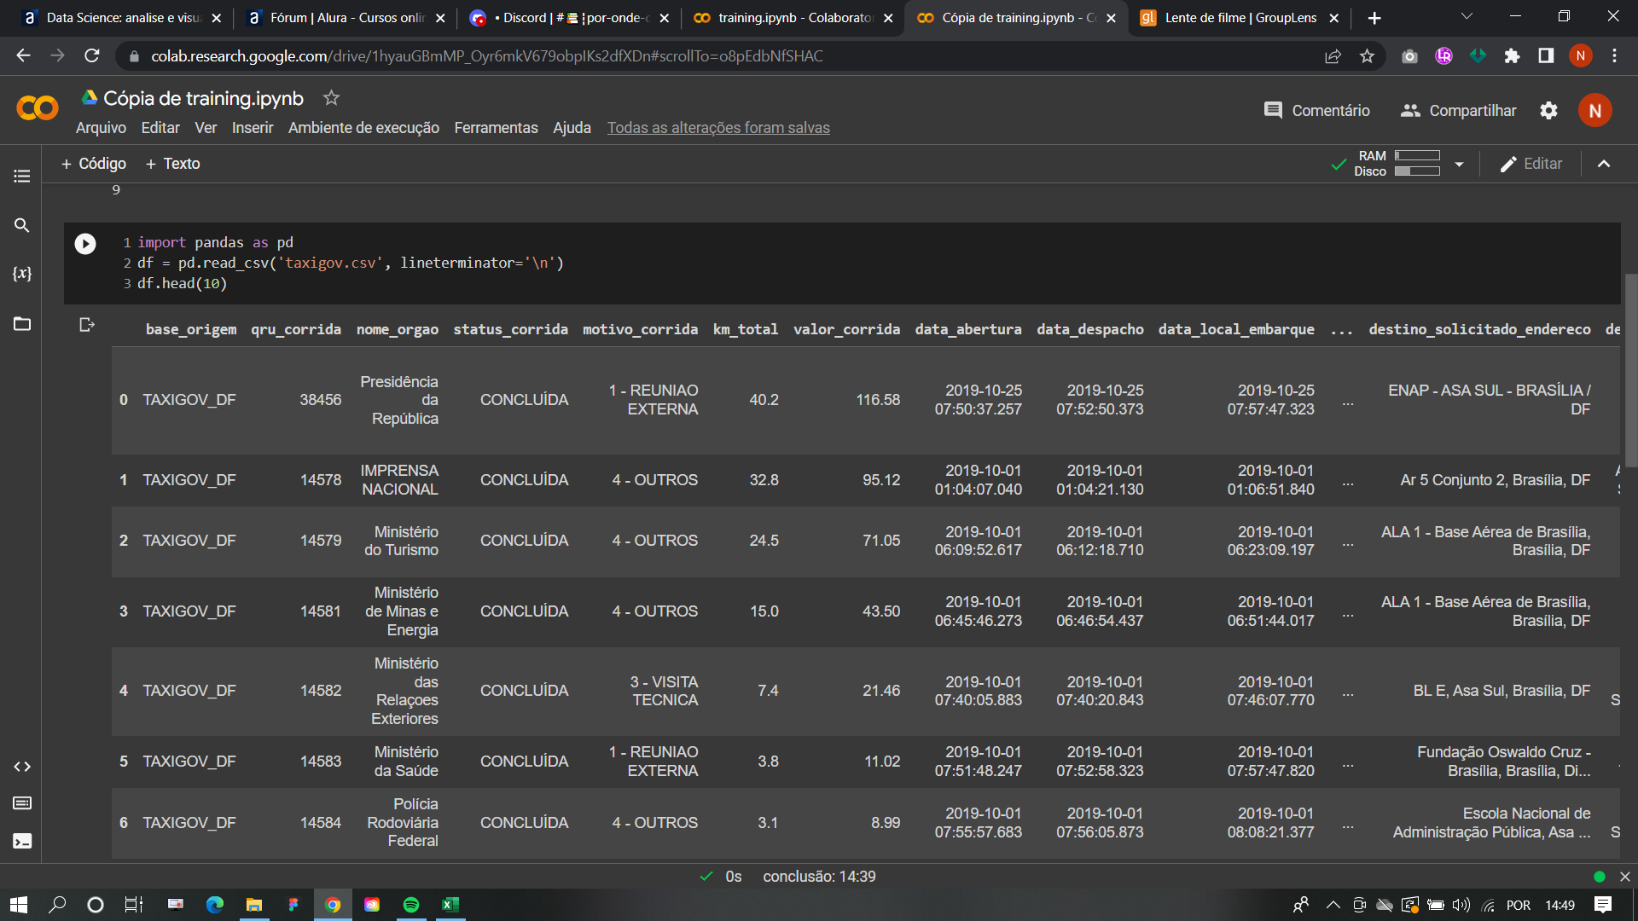Click the RAM usage bar

(x=1417, y=156)
